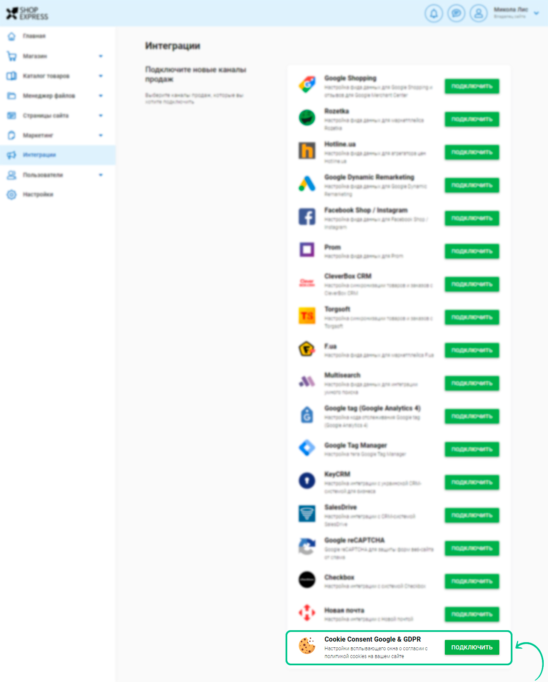Viewport: 548px width, 682px height.
Task: Click the Shop Express logo
Action: [27, 13]
